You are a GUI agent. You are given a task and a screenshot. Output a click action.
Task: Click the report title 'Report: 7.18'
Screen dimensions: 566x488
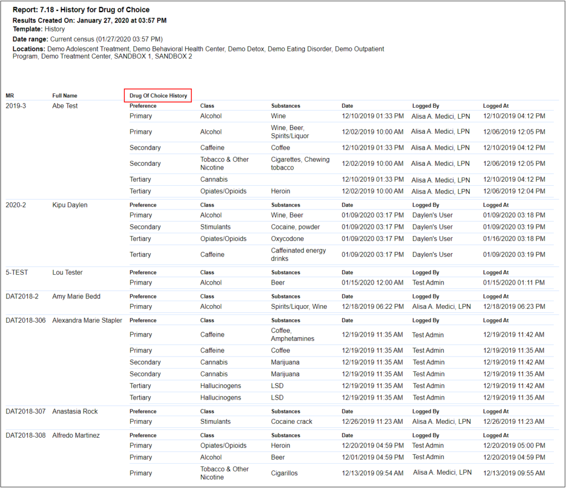coord(81,10)
